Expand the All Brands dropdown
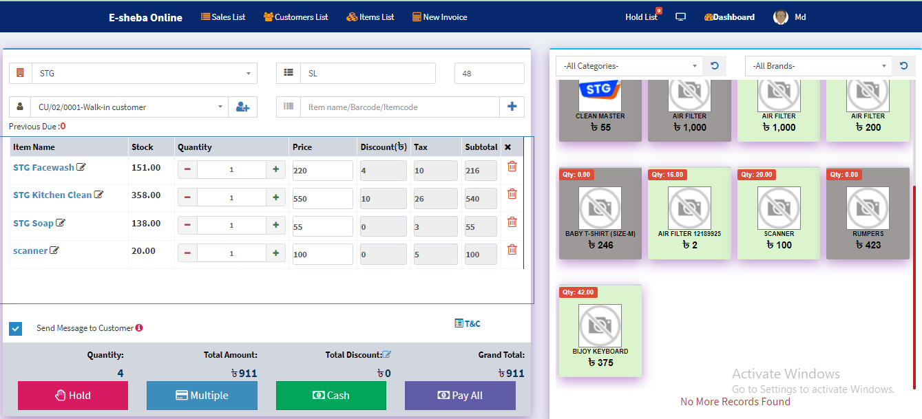 point(818,66)
